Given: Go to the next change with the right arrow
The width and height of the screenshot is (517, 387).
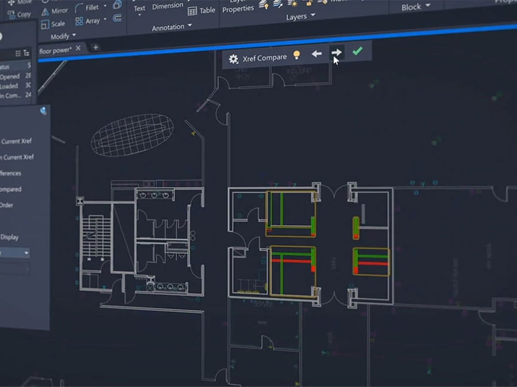Looking at the screenshot, I should (x=336, y=53).
